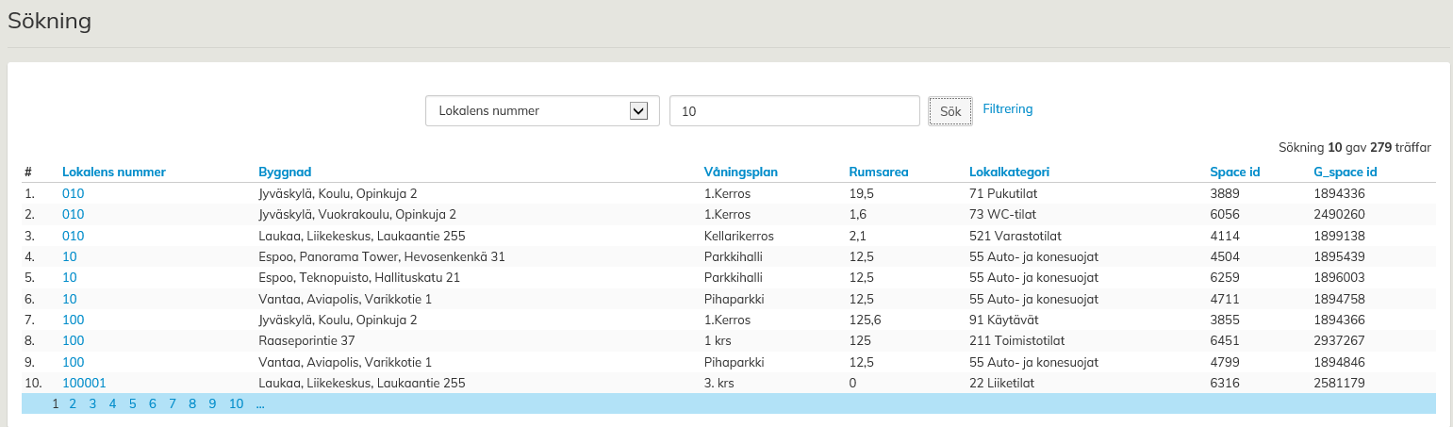Open room 010 in Laukaa Liikekeskus
This screenshot has height=427, width=1453.
tap(74, 236)
